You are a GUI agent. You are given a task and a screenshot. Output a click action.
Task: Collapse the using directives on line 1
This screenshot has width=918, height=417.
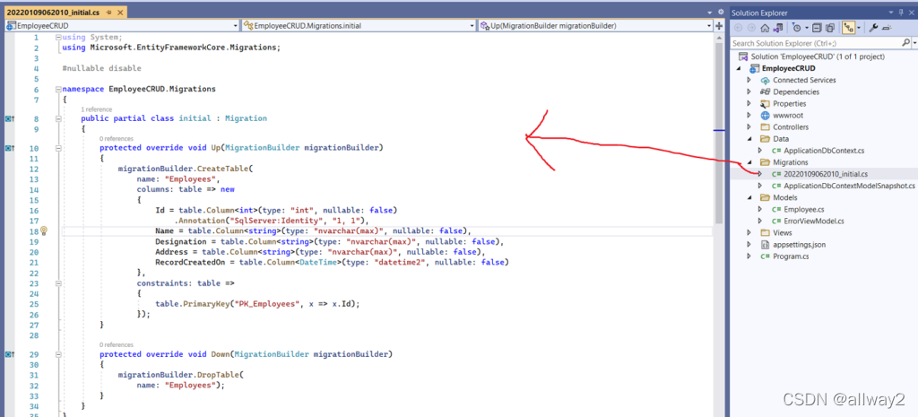57,38
